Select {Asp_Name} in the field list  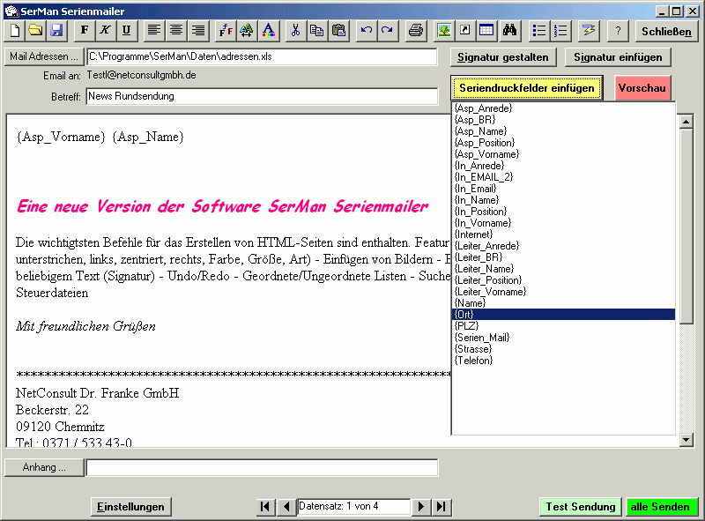[x=563, y=131]
